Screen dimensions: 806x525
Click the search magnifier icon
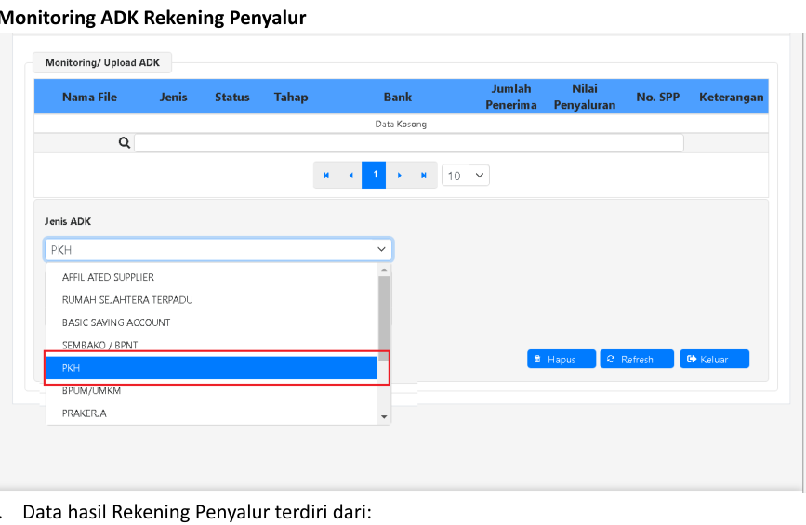tap(124, 143)
